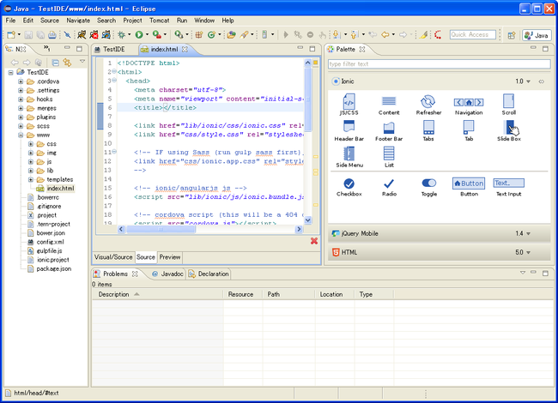Viewport: 558px width, 403px height.
Task: Expand the HTML palette section
Action: coord(439,252)
